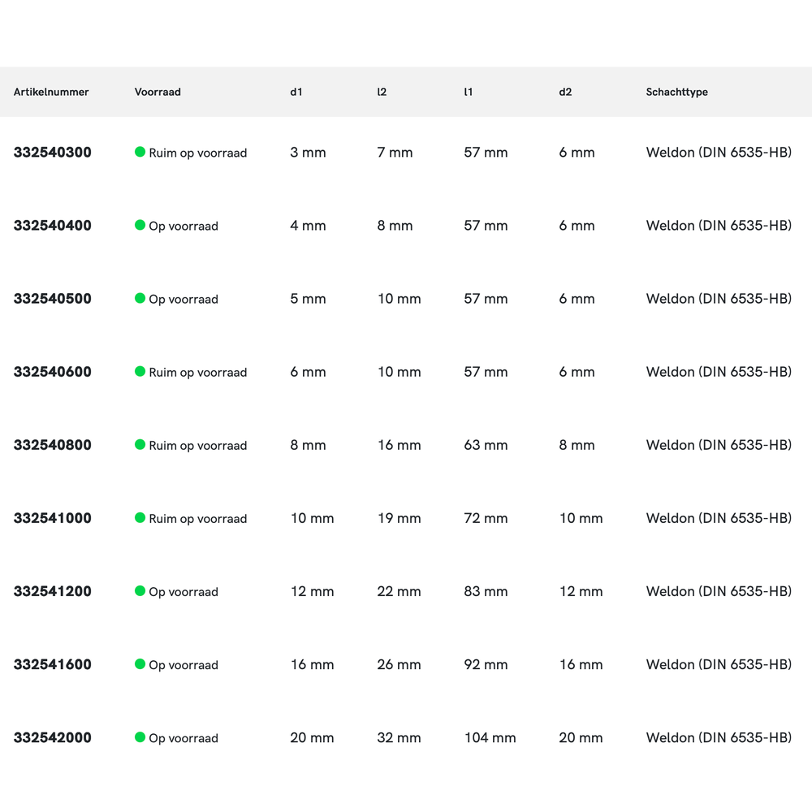
Task: Click the Schachttype column header
Action: pyautogui.click(x=676, y=92)
